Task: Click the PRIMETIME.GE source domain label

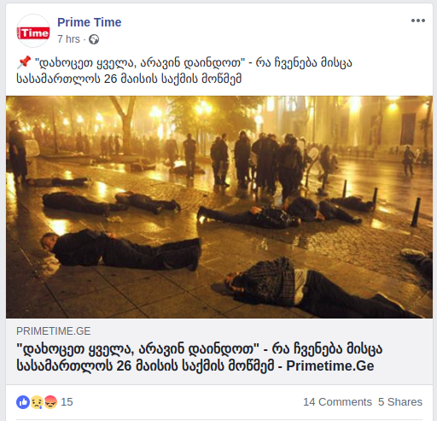Action: pyautogui.click(x=54, y=331)
